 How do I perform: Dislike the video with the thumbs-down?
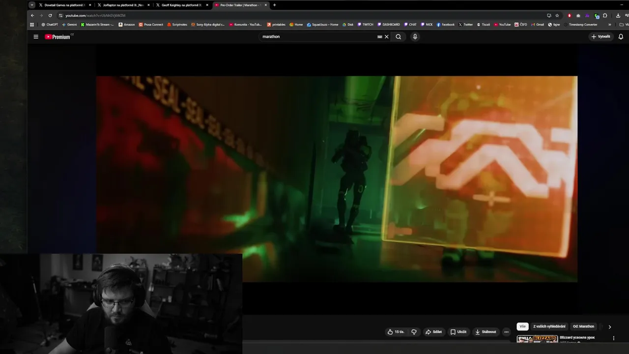[414, 332]
